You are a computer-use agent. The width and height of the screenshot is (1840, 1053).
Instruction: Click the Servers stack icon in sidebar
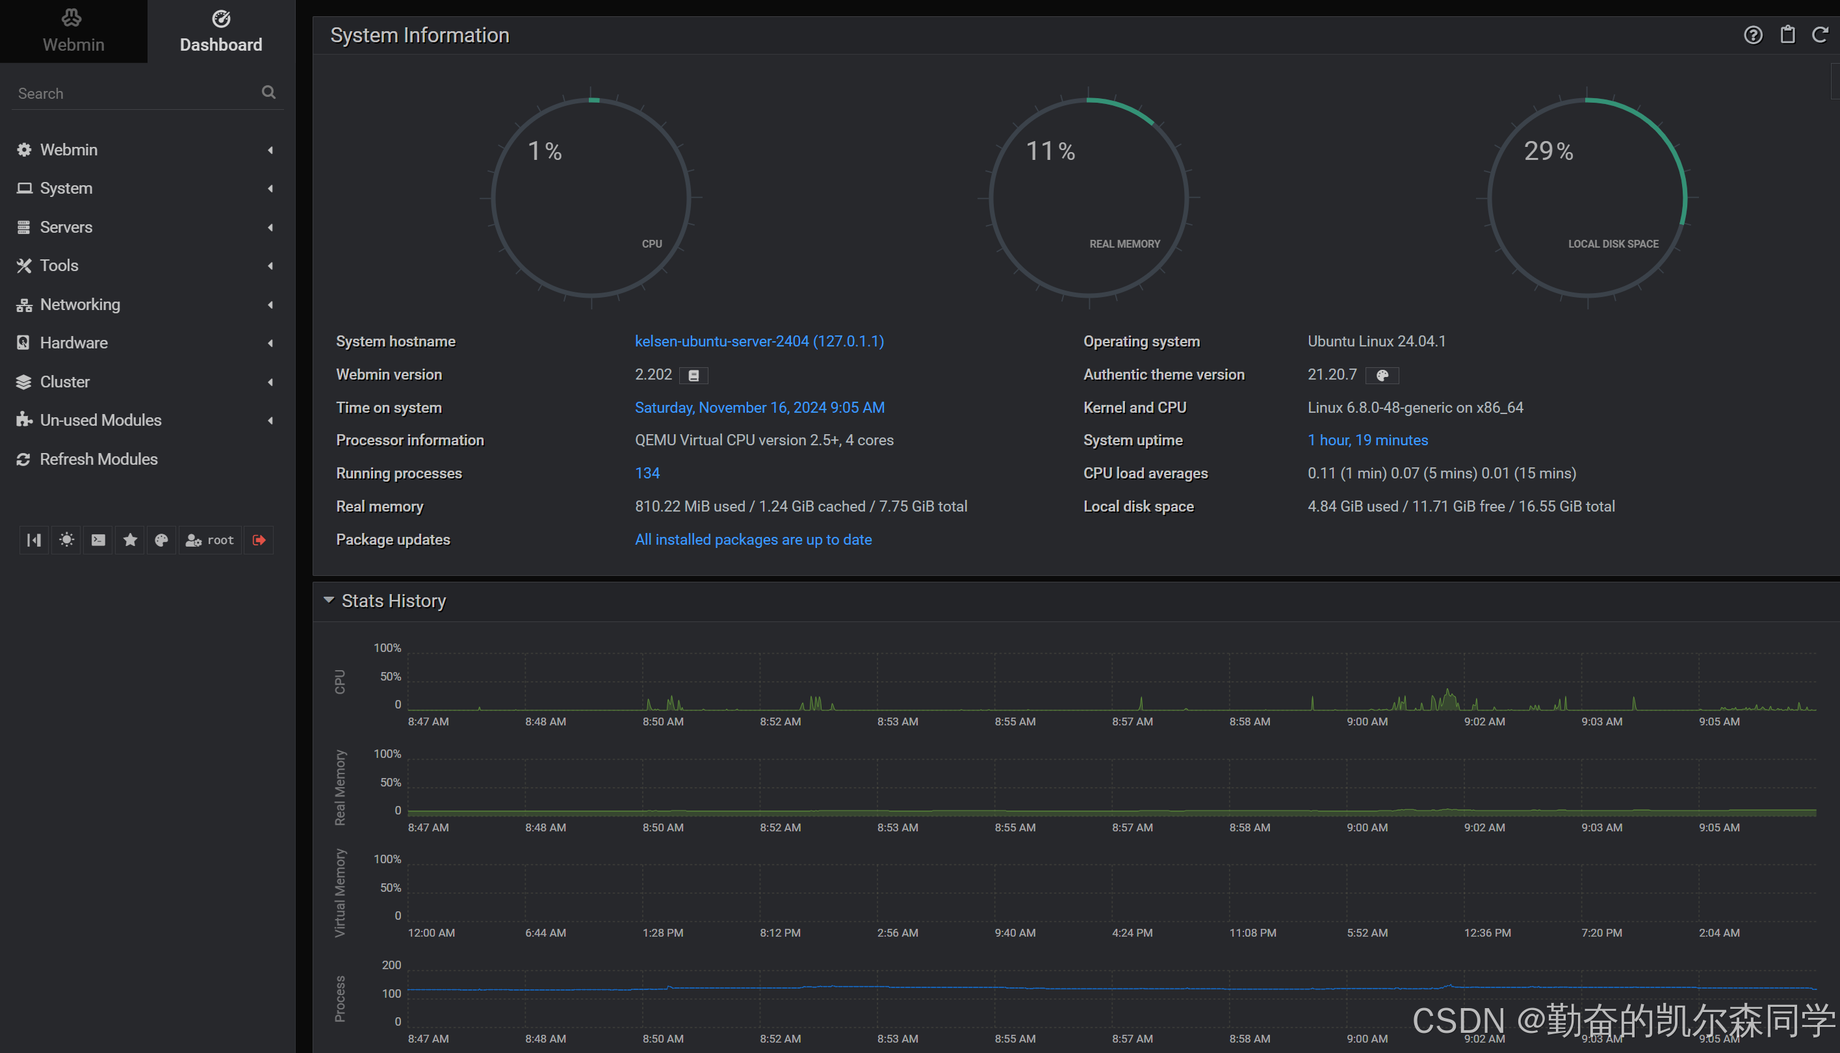[24, 227]
